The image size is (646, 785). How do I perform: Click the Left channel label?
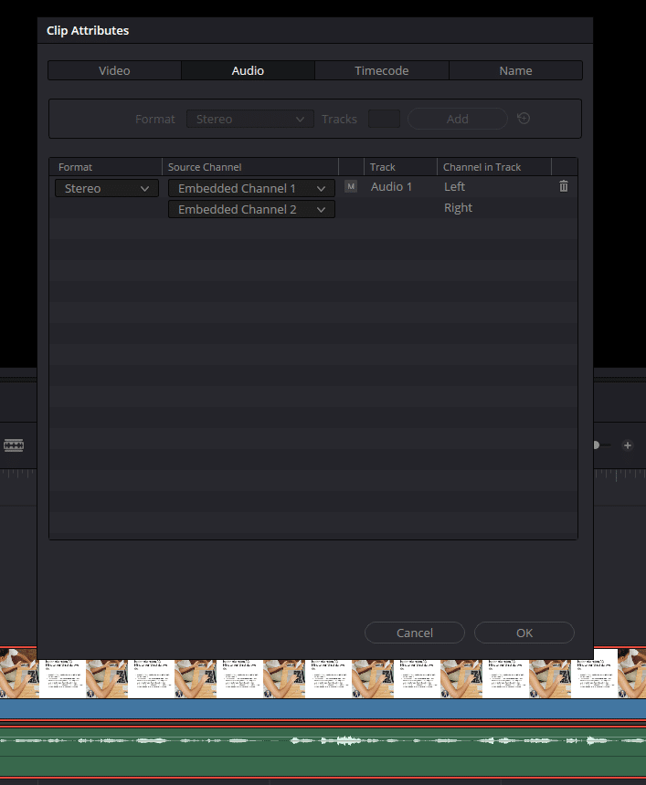click(x=454, y=187)
